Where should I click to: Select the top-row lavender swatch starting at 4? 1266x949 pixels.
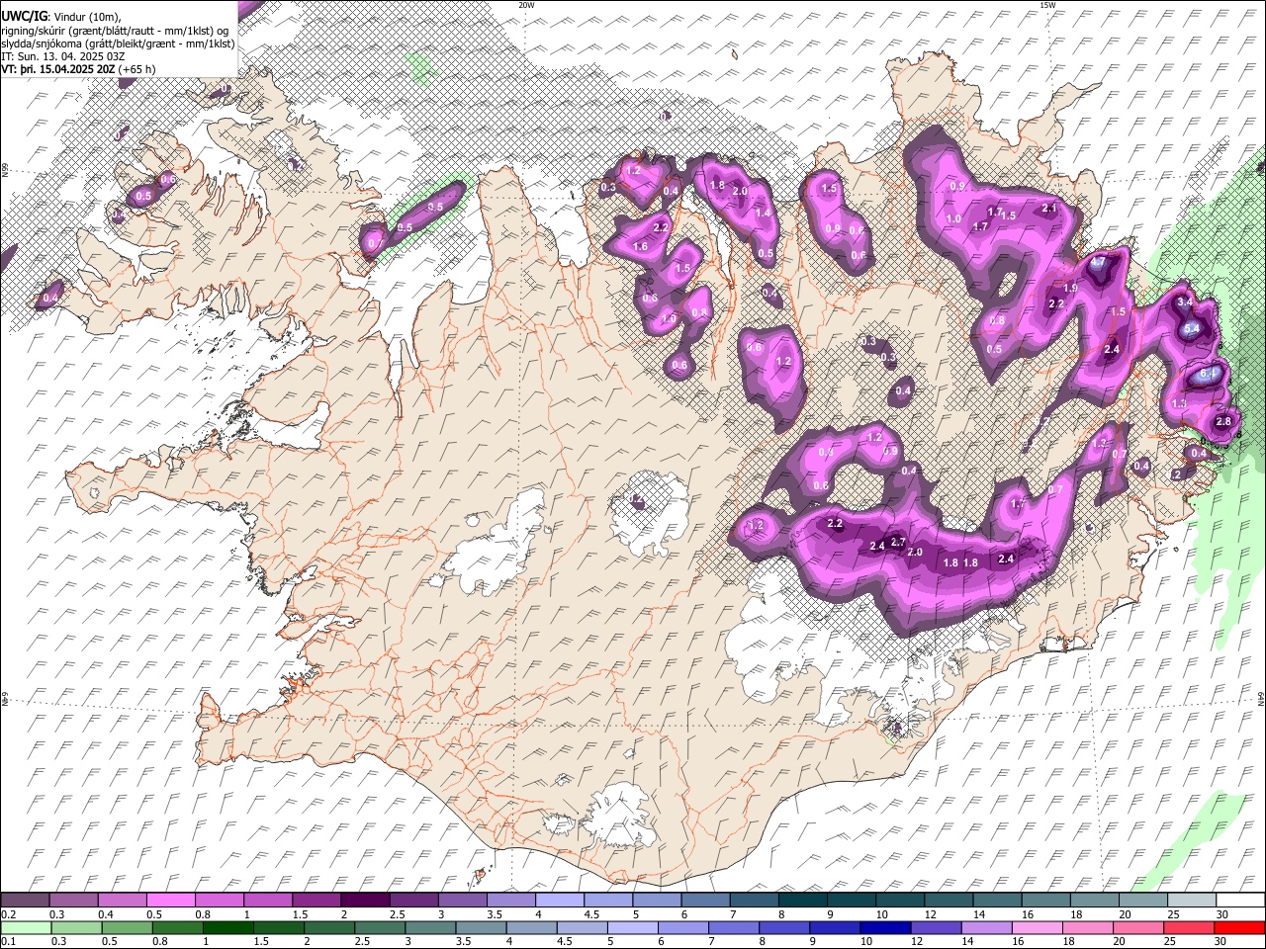[x=558, y=900]
